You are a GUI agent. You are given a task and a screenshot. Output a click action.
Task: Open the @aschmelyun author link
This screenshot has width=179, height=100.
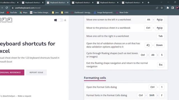tap(9, 96)
